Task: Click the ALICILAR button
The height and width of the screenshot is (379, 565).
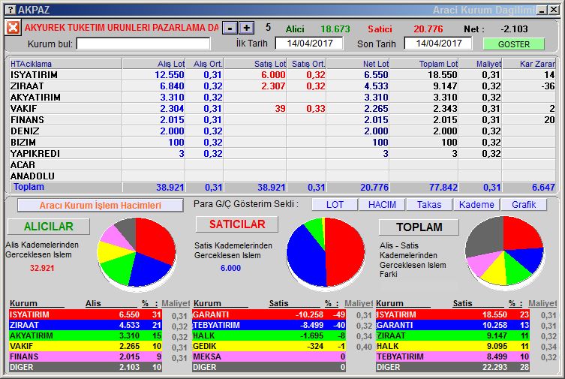Action: click(49, 227)
